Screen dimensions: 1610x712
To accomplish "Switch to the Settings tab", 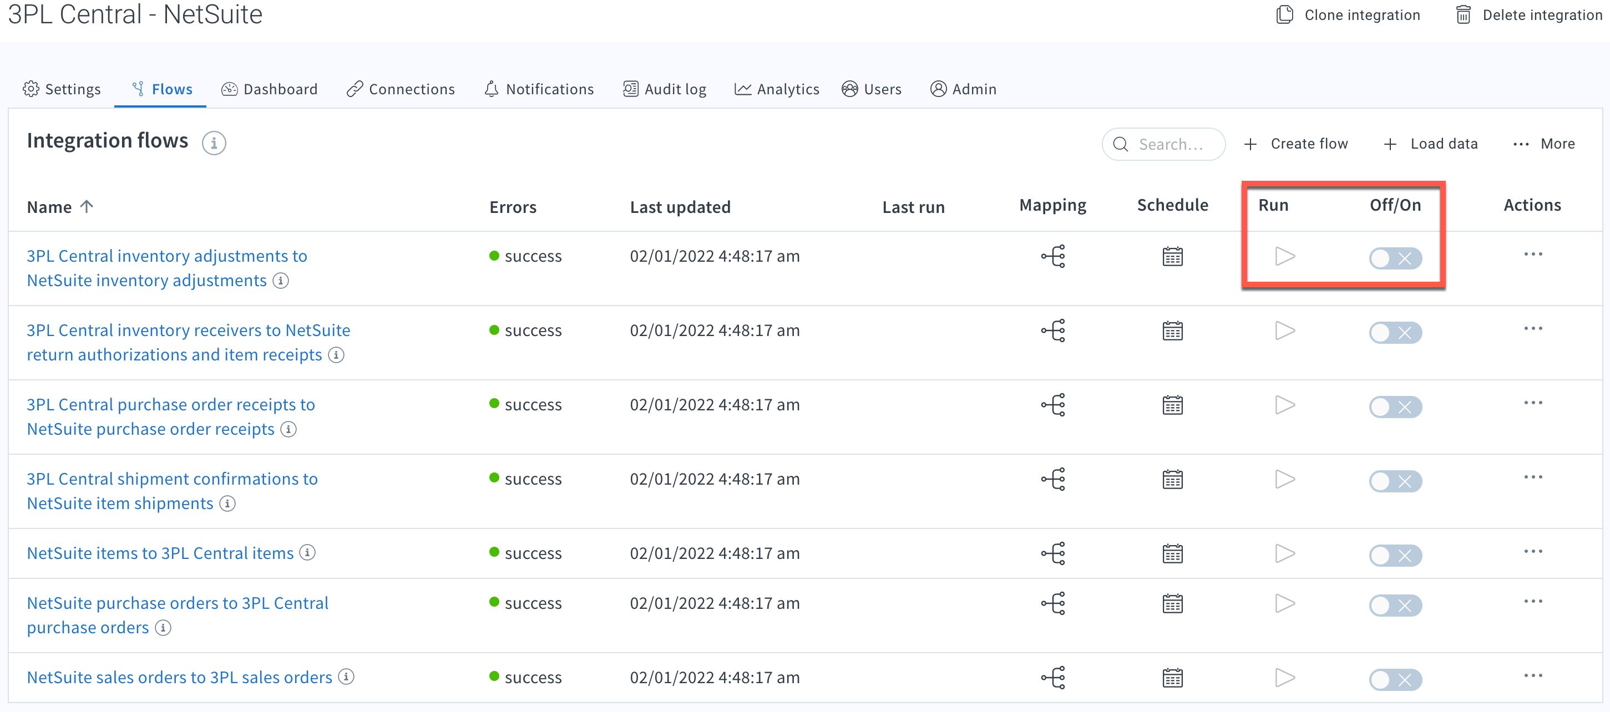I will coord(61,89).
